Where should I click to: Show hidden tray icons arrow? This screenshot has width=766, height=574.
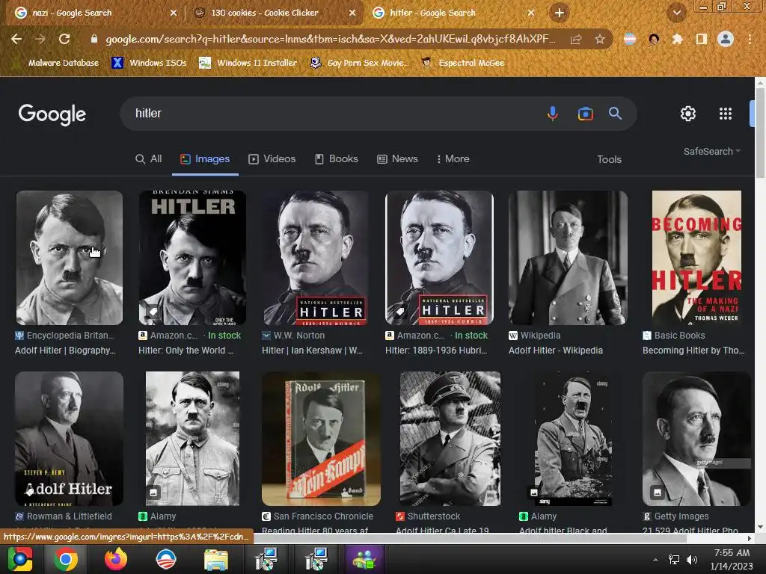[x=655, y=559]
